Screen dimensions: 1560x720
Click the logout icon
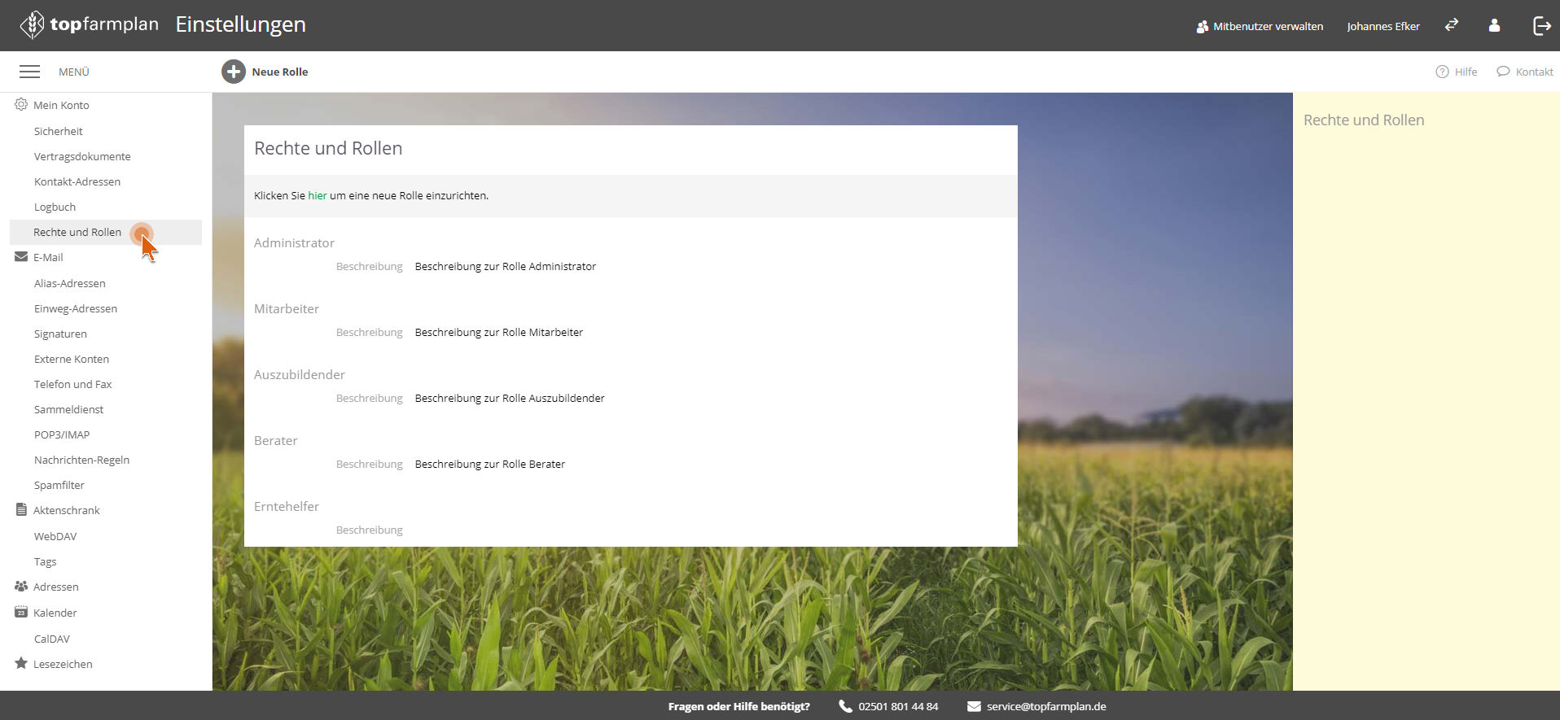pos(1541,25)
